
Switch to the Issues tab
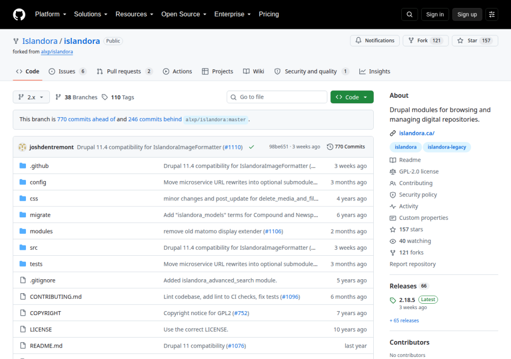point(67,71)
